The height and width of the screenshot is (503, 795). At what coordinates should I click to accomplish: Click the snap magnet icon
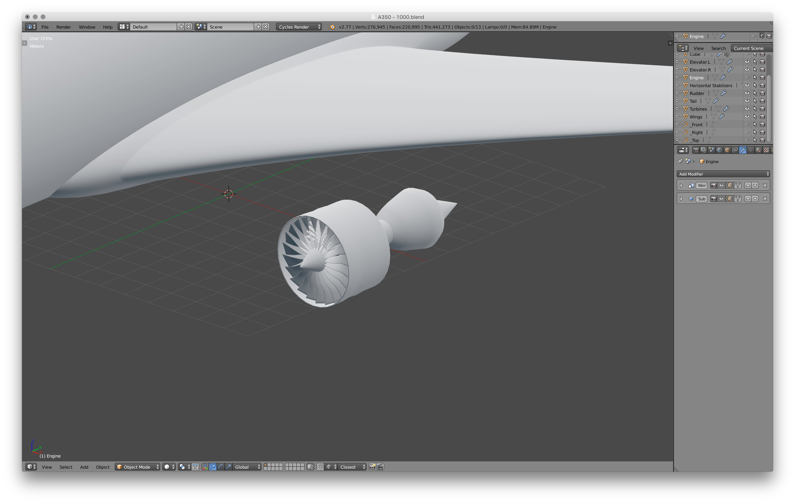pyautogui.click(x=320, y=467)
